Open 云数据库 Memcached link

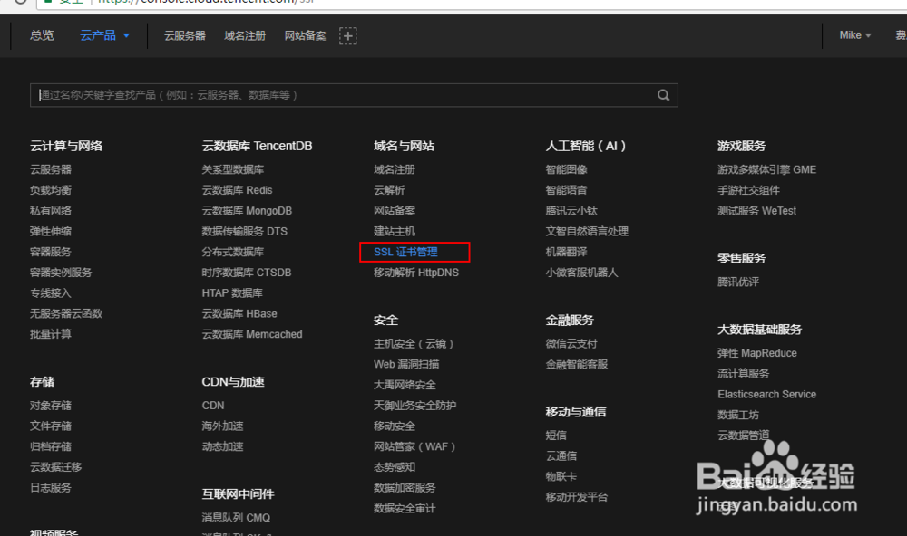(251, 334)
